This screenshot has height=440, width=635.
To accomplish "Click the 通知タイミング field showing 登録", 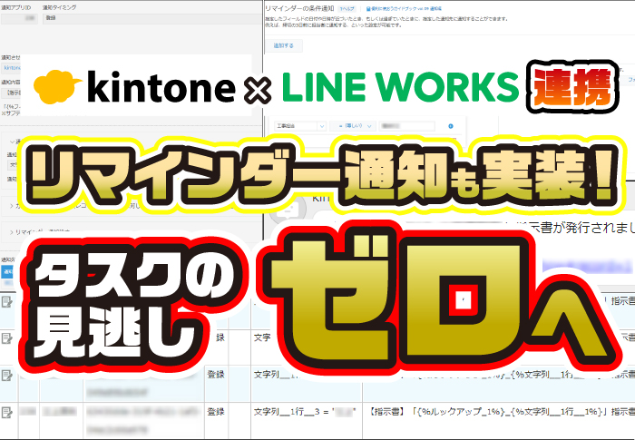I will [151, 18].
